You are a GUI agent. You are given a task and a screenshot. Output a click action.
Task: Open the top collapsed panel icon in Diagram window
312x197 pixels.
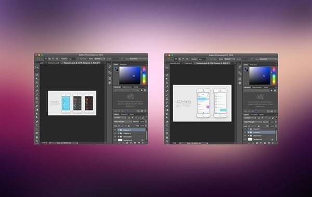pyautogui.click(x=110, y=67)
